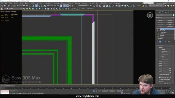Viewport: 175px width, 98px height.
Task: Click the Redo arrow icon
Action: [x=5, y=6]
